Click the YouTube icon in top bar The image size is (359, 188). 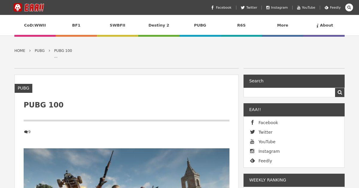pyautogui.click(x=299, y=8)
